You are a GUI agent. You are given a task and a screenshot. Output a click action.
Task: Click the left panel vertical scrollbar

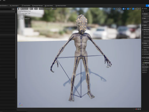click(x=16, y=46)
